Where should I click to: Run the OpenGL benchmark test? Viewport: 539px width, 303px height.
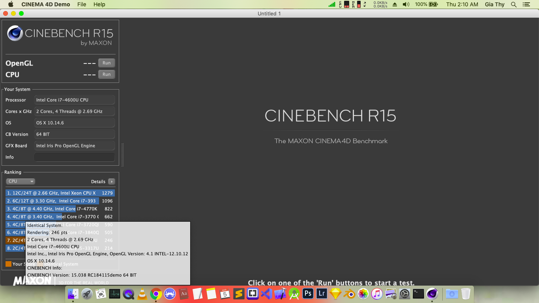[x=107, y=63]
